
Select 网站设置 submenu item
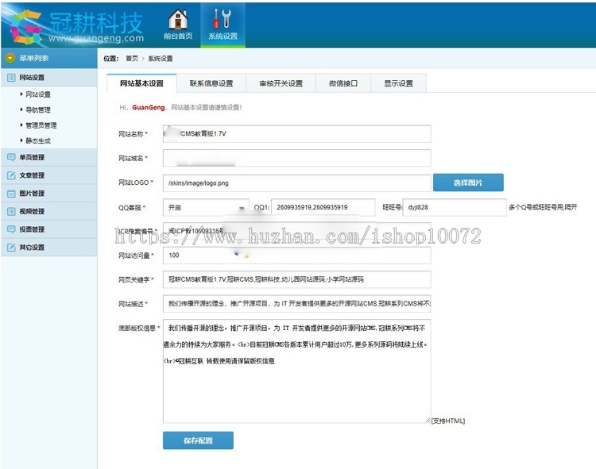(38, 94)
